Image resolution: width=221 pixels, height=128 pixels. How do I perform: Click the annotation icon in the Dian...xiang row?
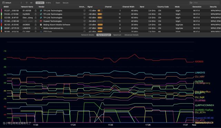click(84, 18)
